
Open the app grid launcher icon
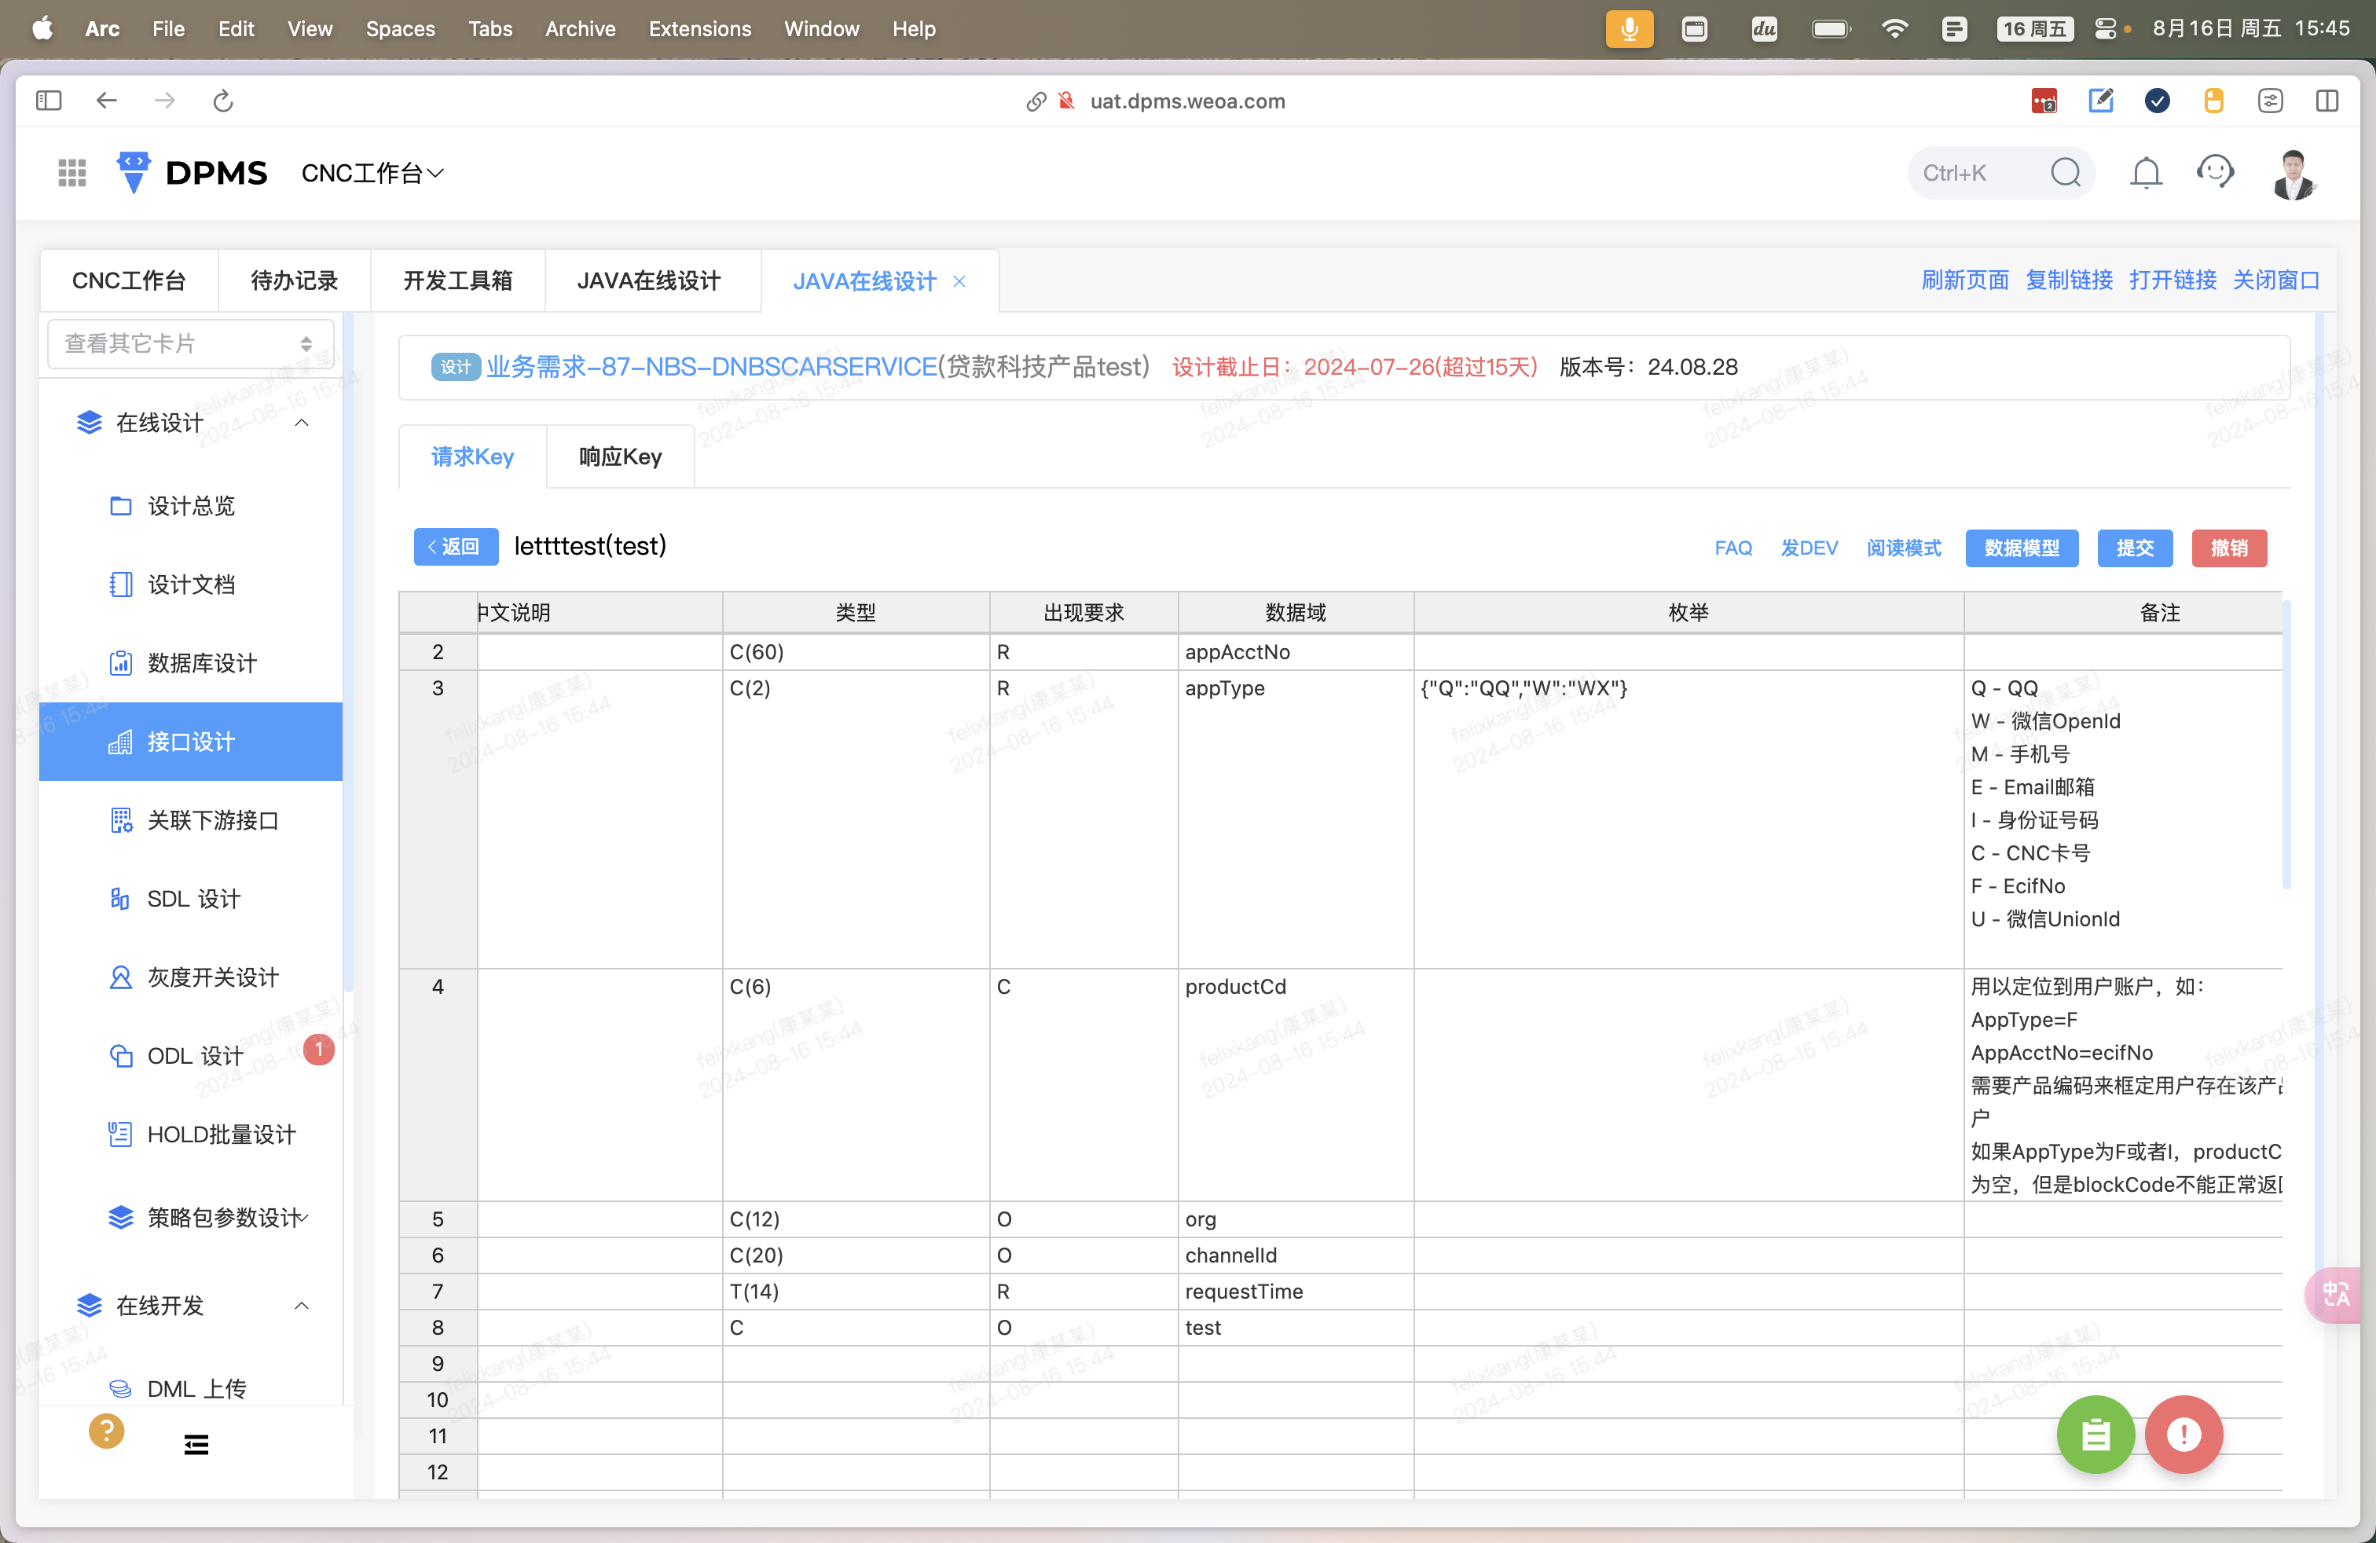[71, 174]
